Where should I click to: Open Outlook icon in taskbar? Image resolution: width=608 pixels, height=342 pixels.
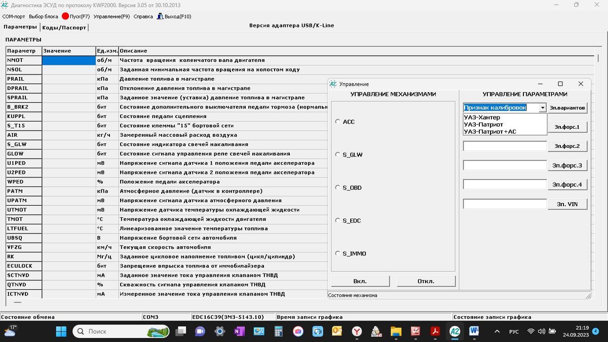[337, 331]
